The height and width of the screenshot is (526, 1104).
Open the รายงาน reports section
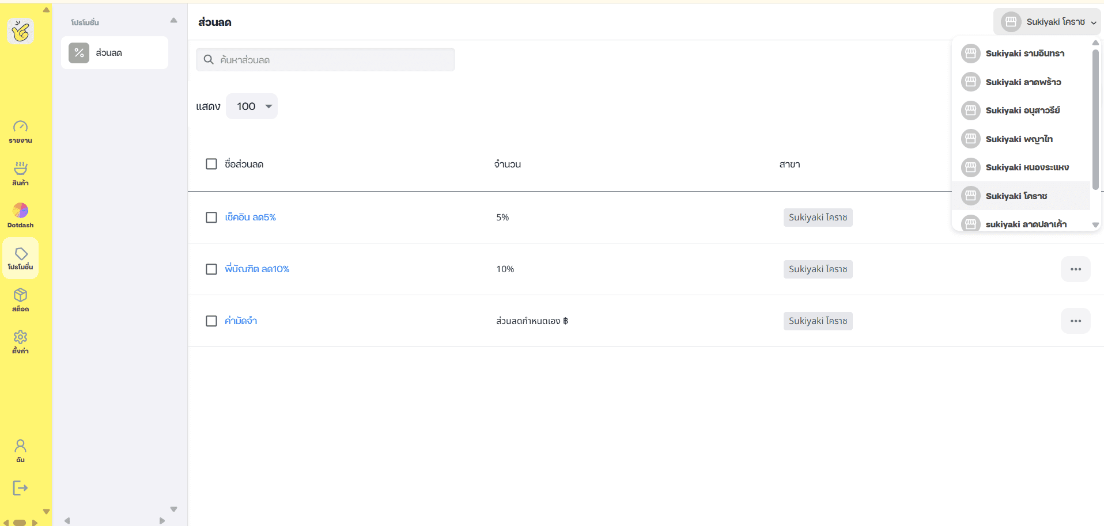tap(20, 132)
